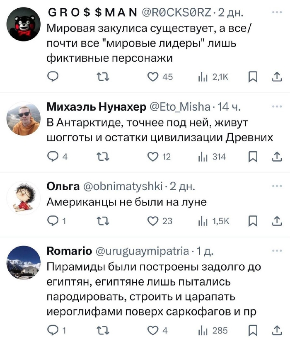
Task: Retweet the GRO$$MAN post
Action: click(x=101, y=77)
